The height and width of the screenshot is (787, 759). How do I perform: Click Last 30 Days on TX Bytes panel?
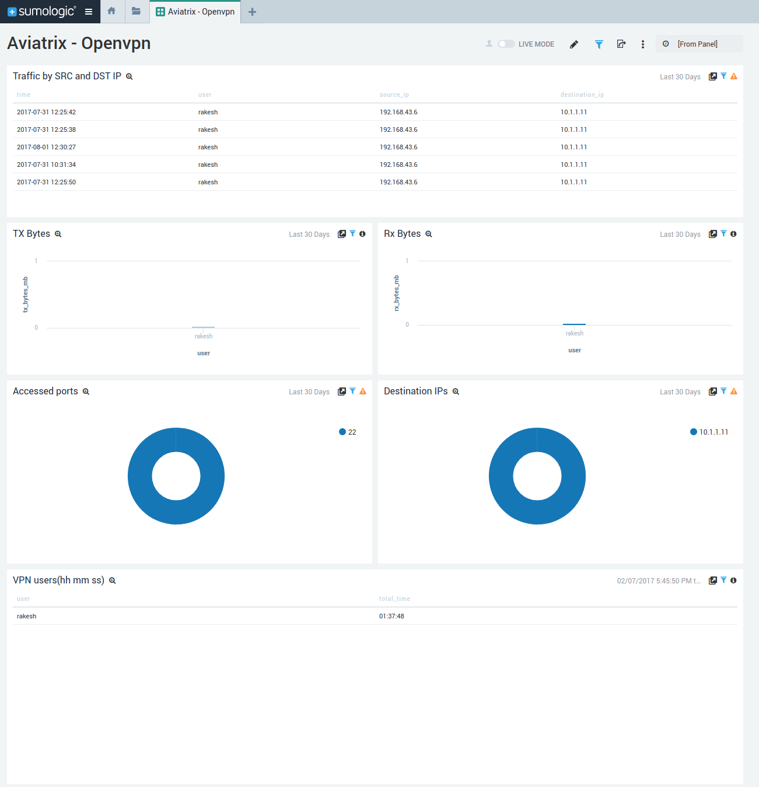pyautogui.click(x=309, y=235)
